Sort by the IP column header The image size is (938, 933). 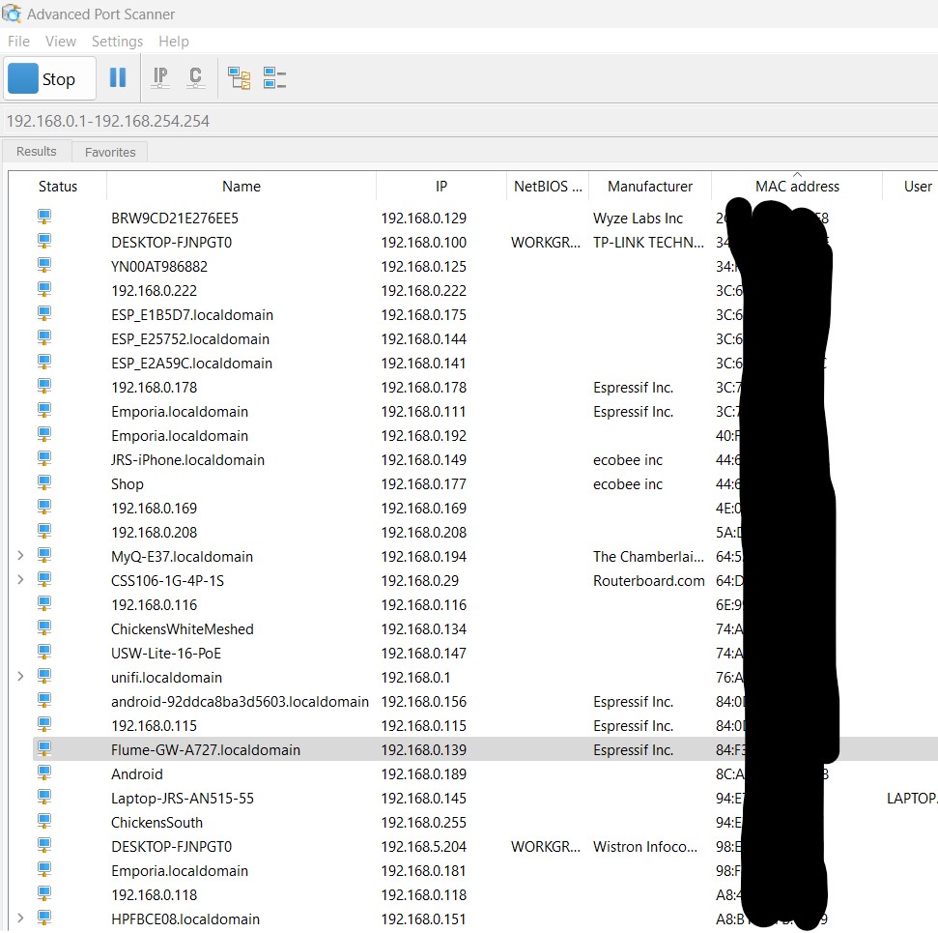pyautogui.click(x=441, y=187)
